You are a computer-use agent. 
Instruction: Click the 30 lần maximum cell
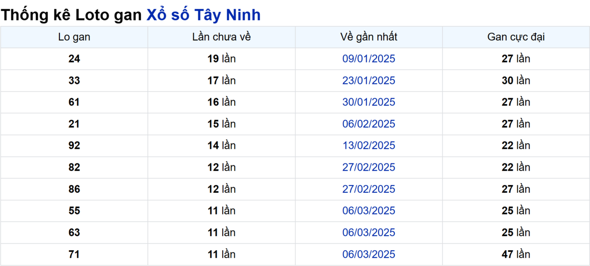[x=516, y=80]
